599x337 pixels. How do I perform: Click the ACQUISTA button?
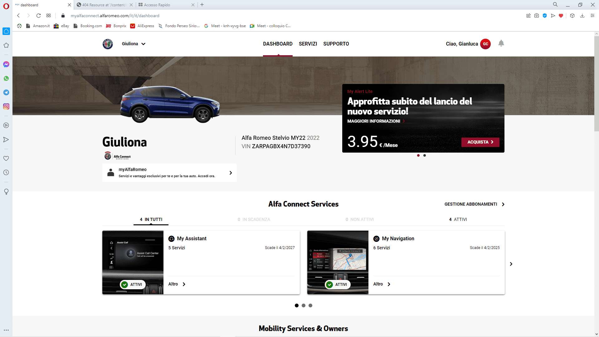[x=480, y=142]
